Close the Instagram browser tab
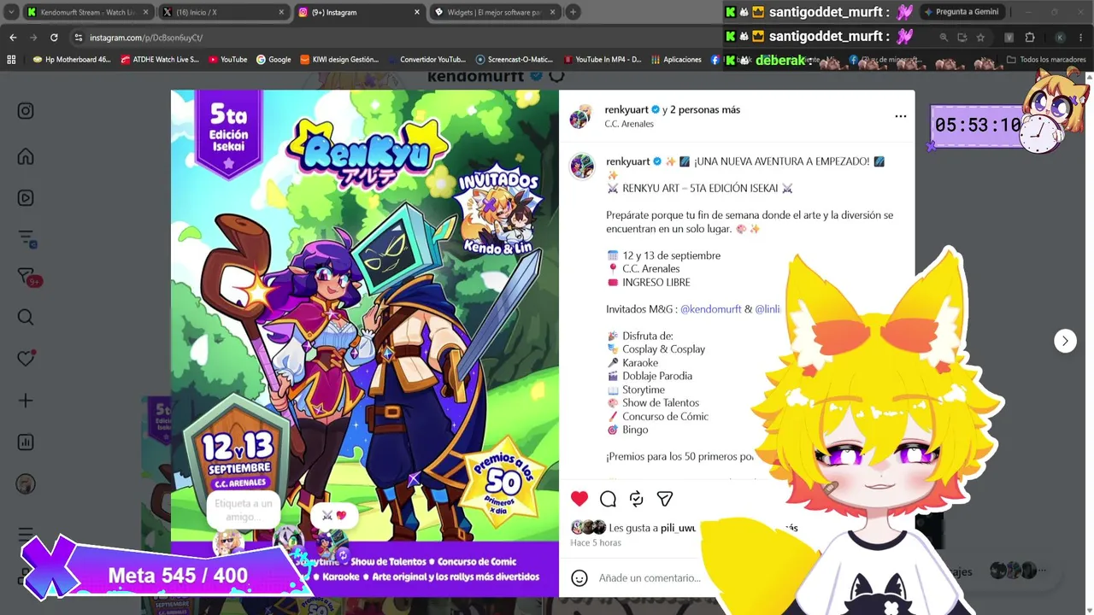This screenshot has width=1094, height=615. pyautogui.click(x=417, y=12)
